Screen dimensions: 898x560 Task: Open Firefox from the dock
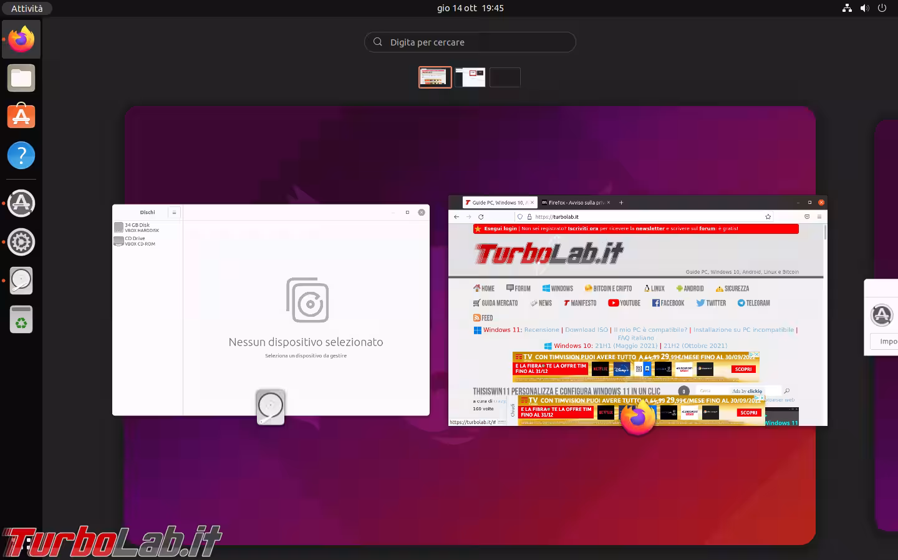click(x=21, y=39)
